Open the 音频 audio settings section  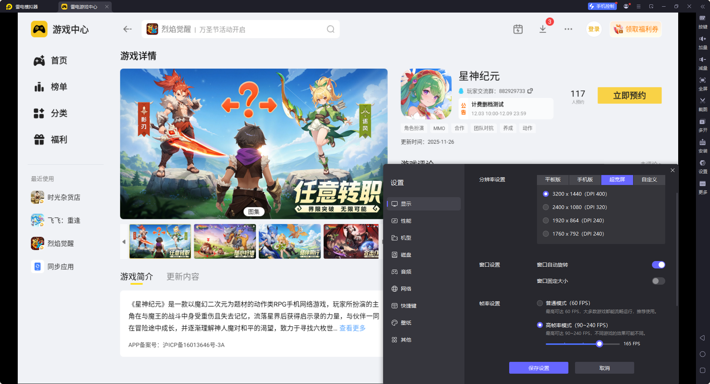(406, 271)
